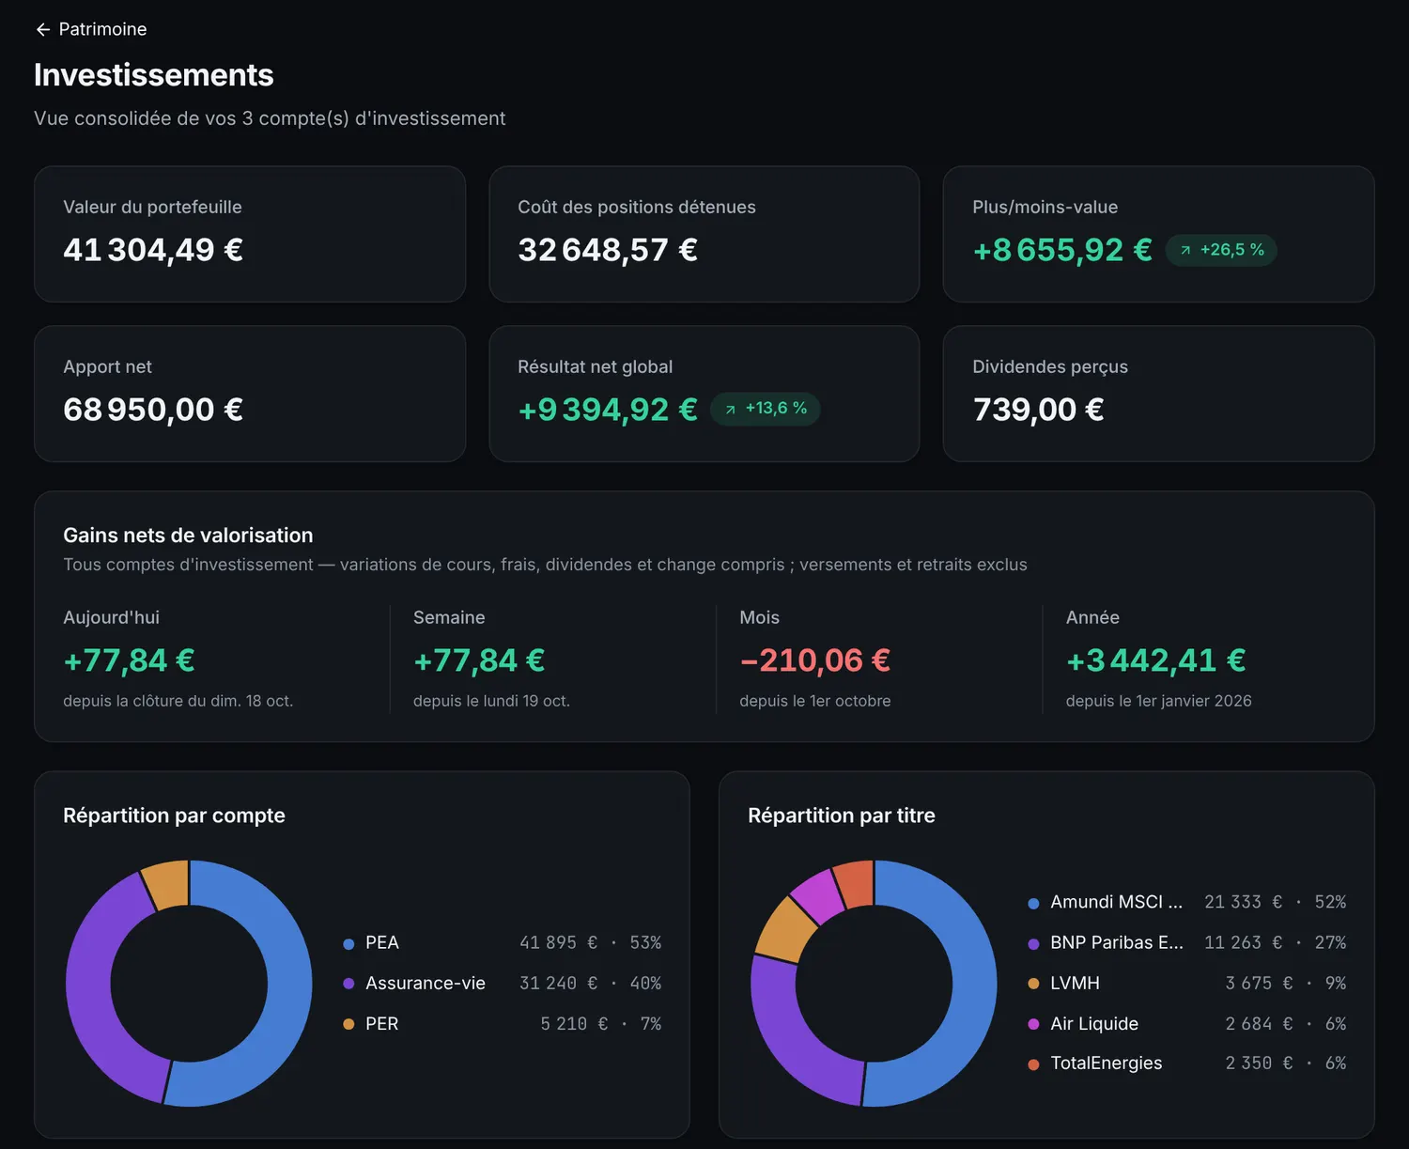Click the up-right arrow in +13,6 % badge
The height and width of the screenshot is (1149, 1409).
pos(730,410)
